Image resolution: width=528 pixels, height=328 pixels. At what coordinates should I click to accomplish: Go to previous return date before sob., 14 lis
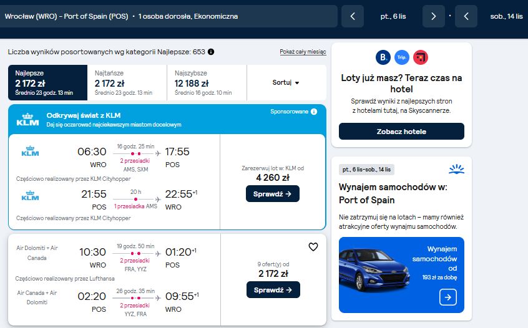point(466,16)
